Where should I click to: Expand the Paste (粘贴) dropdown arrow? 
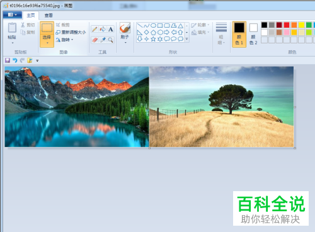click(x=13, y=43)
